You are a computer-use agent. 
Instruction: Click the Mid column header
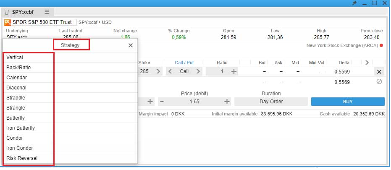(295, 63)
